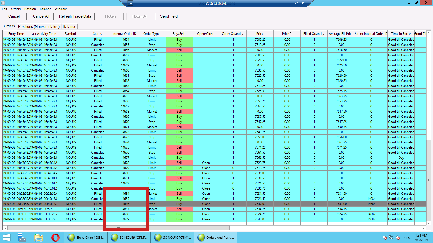
Task: Click the muted volume tray icon
Action: point(398,238)
